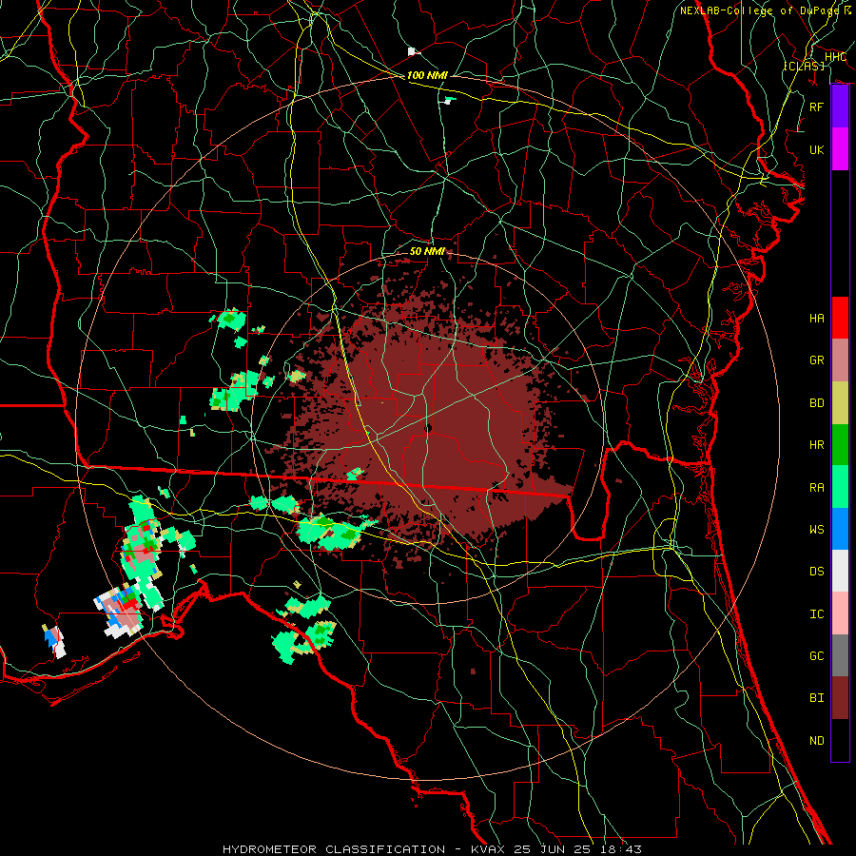Click the GR legend label

(816, 360)
